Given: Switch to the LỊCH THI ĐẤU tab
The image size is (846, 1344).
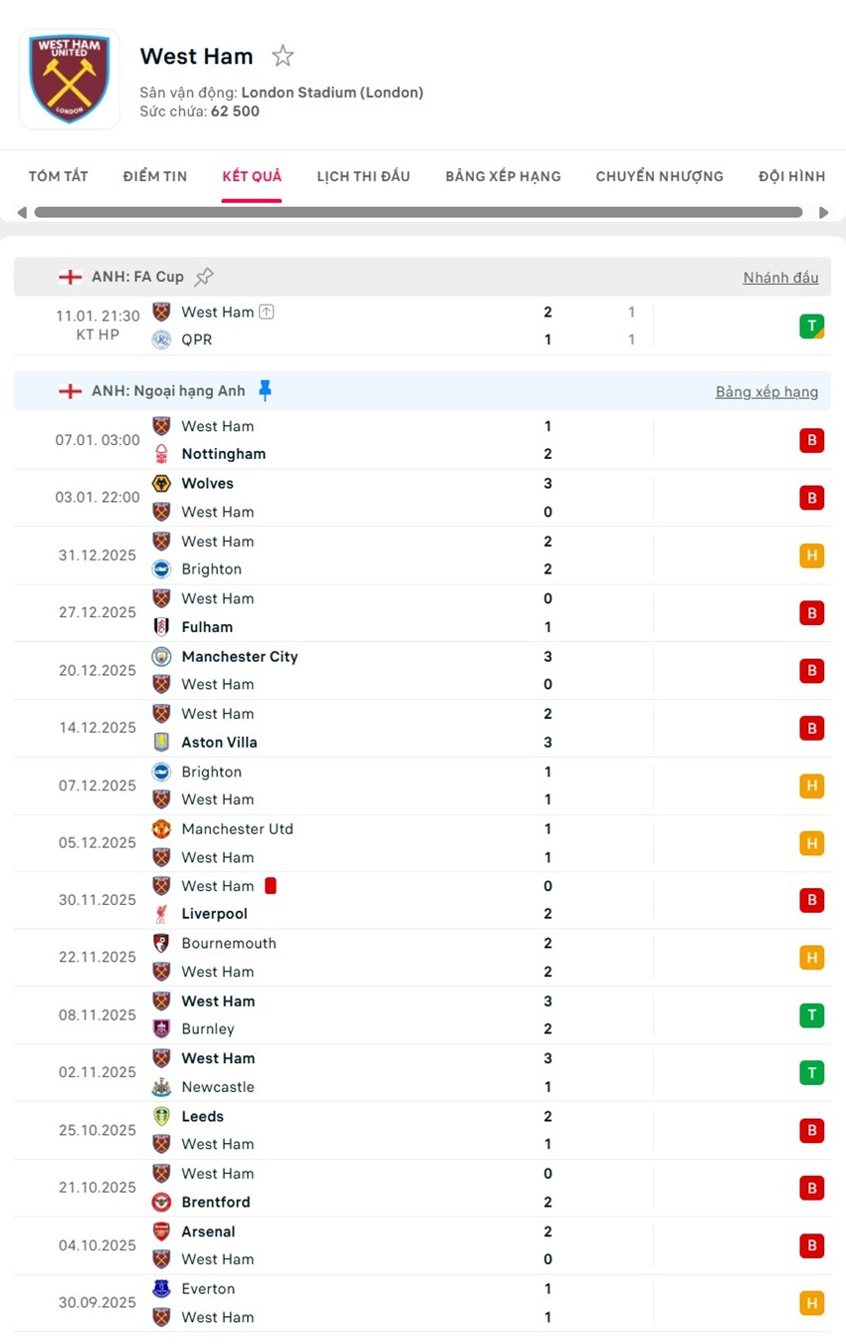Looking at the screenshot, I should pos(362,175).
